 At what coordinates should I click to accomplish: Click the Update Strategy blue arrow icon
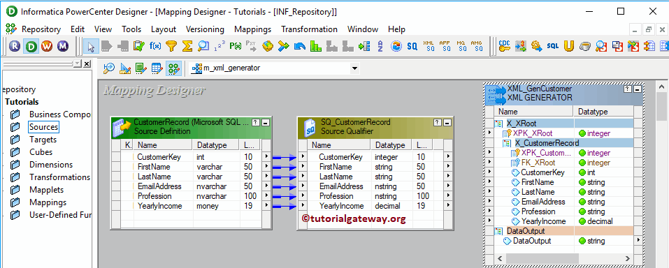[299, 46]
